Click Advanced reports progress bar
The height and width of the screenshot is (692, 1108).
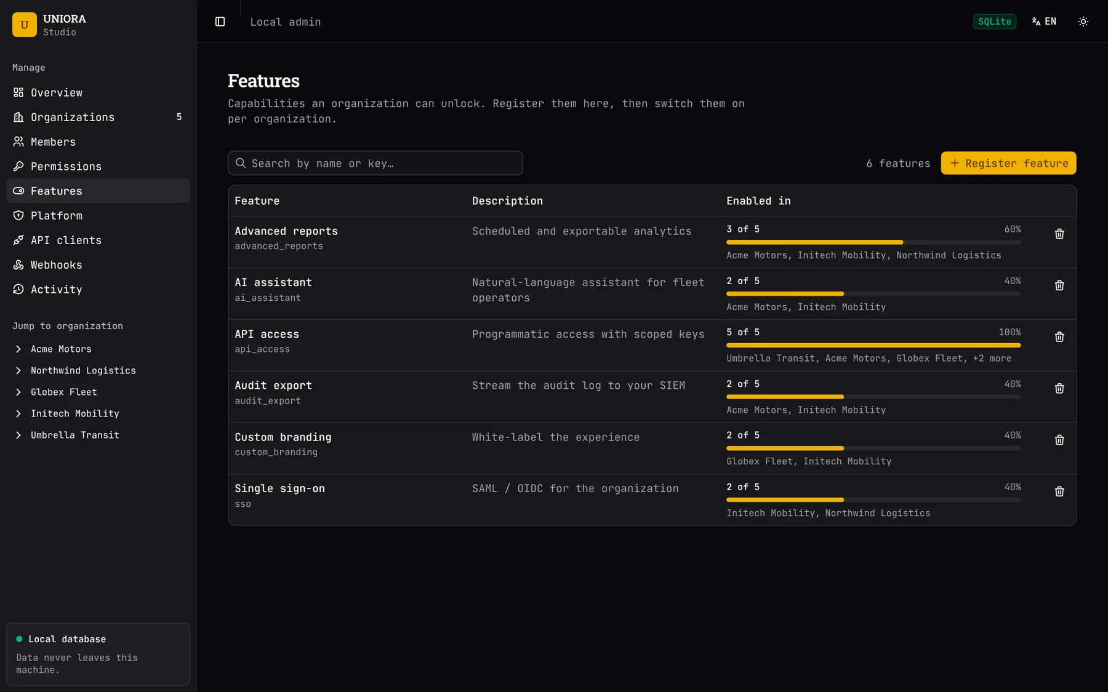(x=873, y=242)
